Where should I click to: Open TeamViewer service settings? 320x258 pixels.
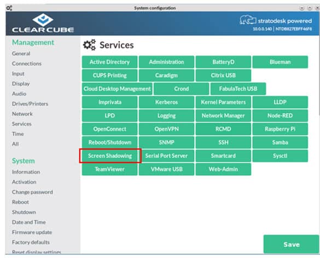coord(109,169)
